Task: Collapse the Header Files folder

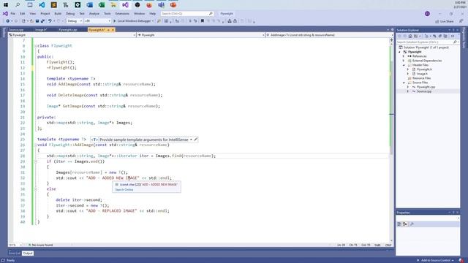Action: 404,65
